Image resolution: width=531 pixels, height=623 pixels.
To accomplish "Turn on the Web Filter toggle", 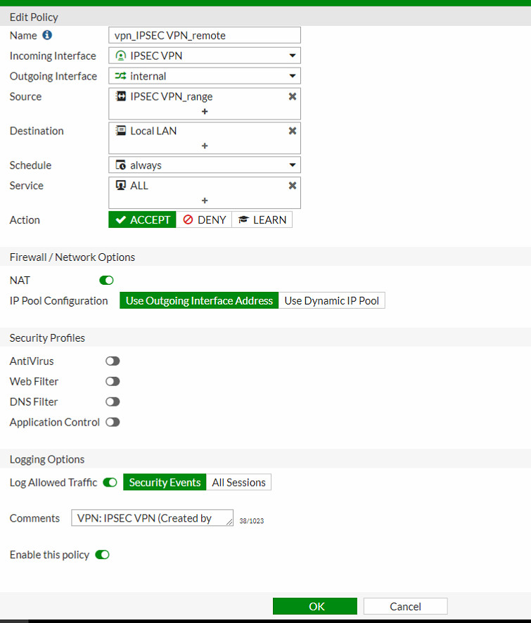I will pyautogui.click(x=113, y=382).
